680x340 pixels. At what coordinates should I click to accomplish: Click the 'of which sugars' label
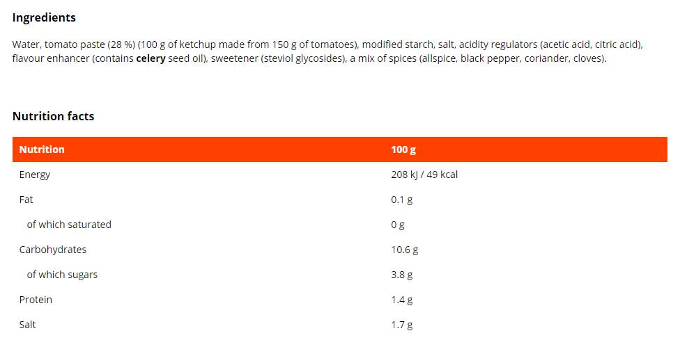point(62,275)
